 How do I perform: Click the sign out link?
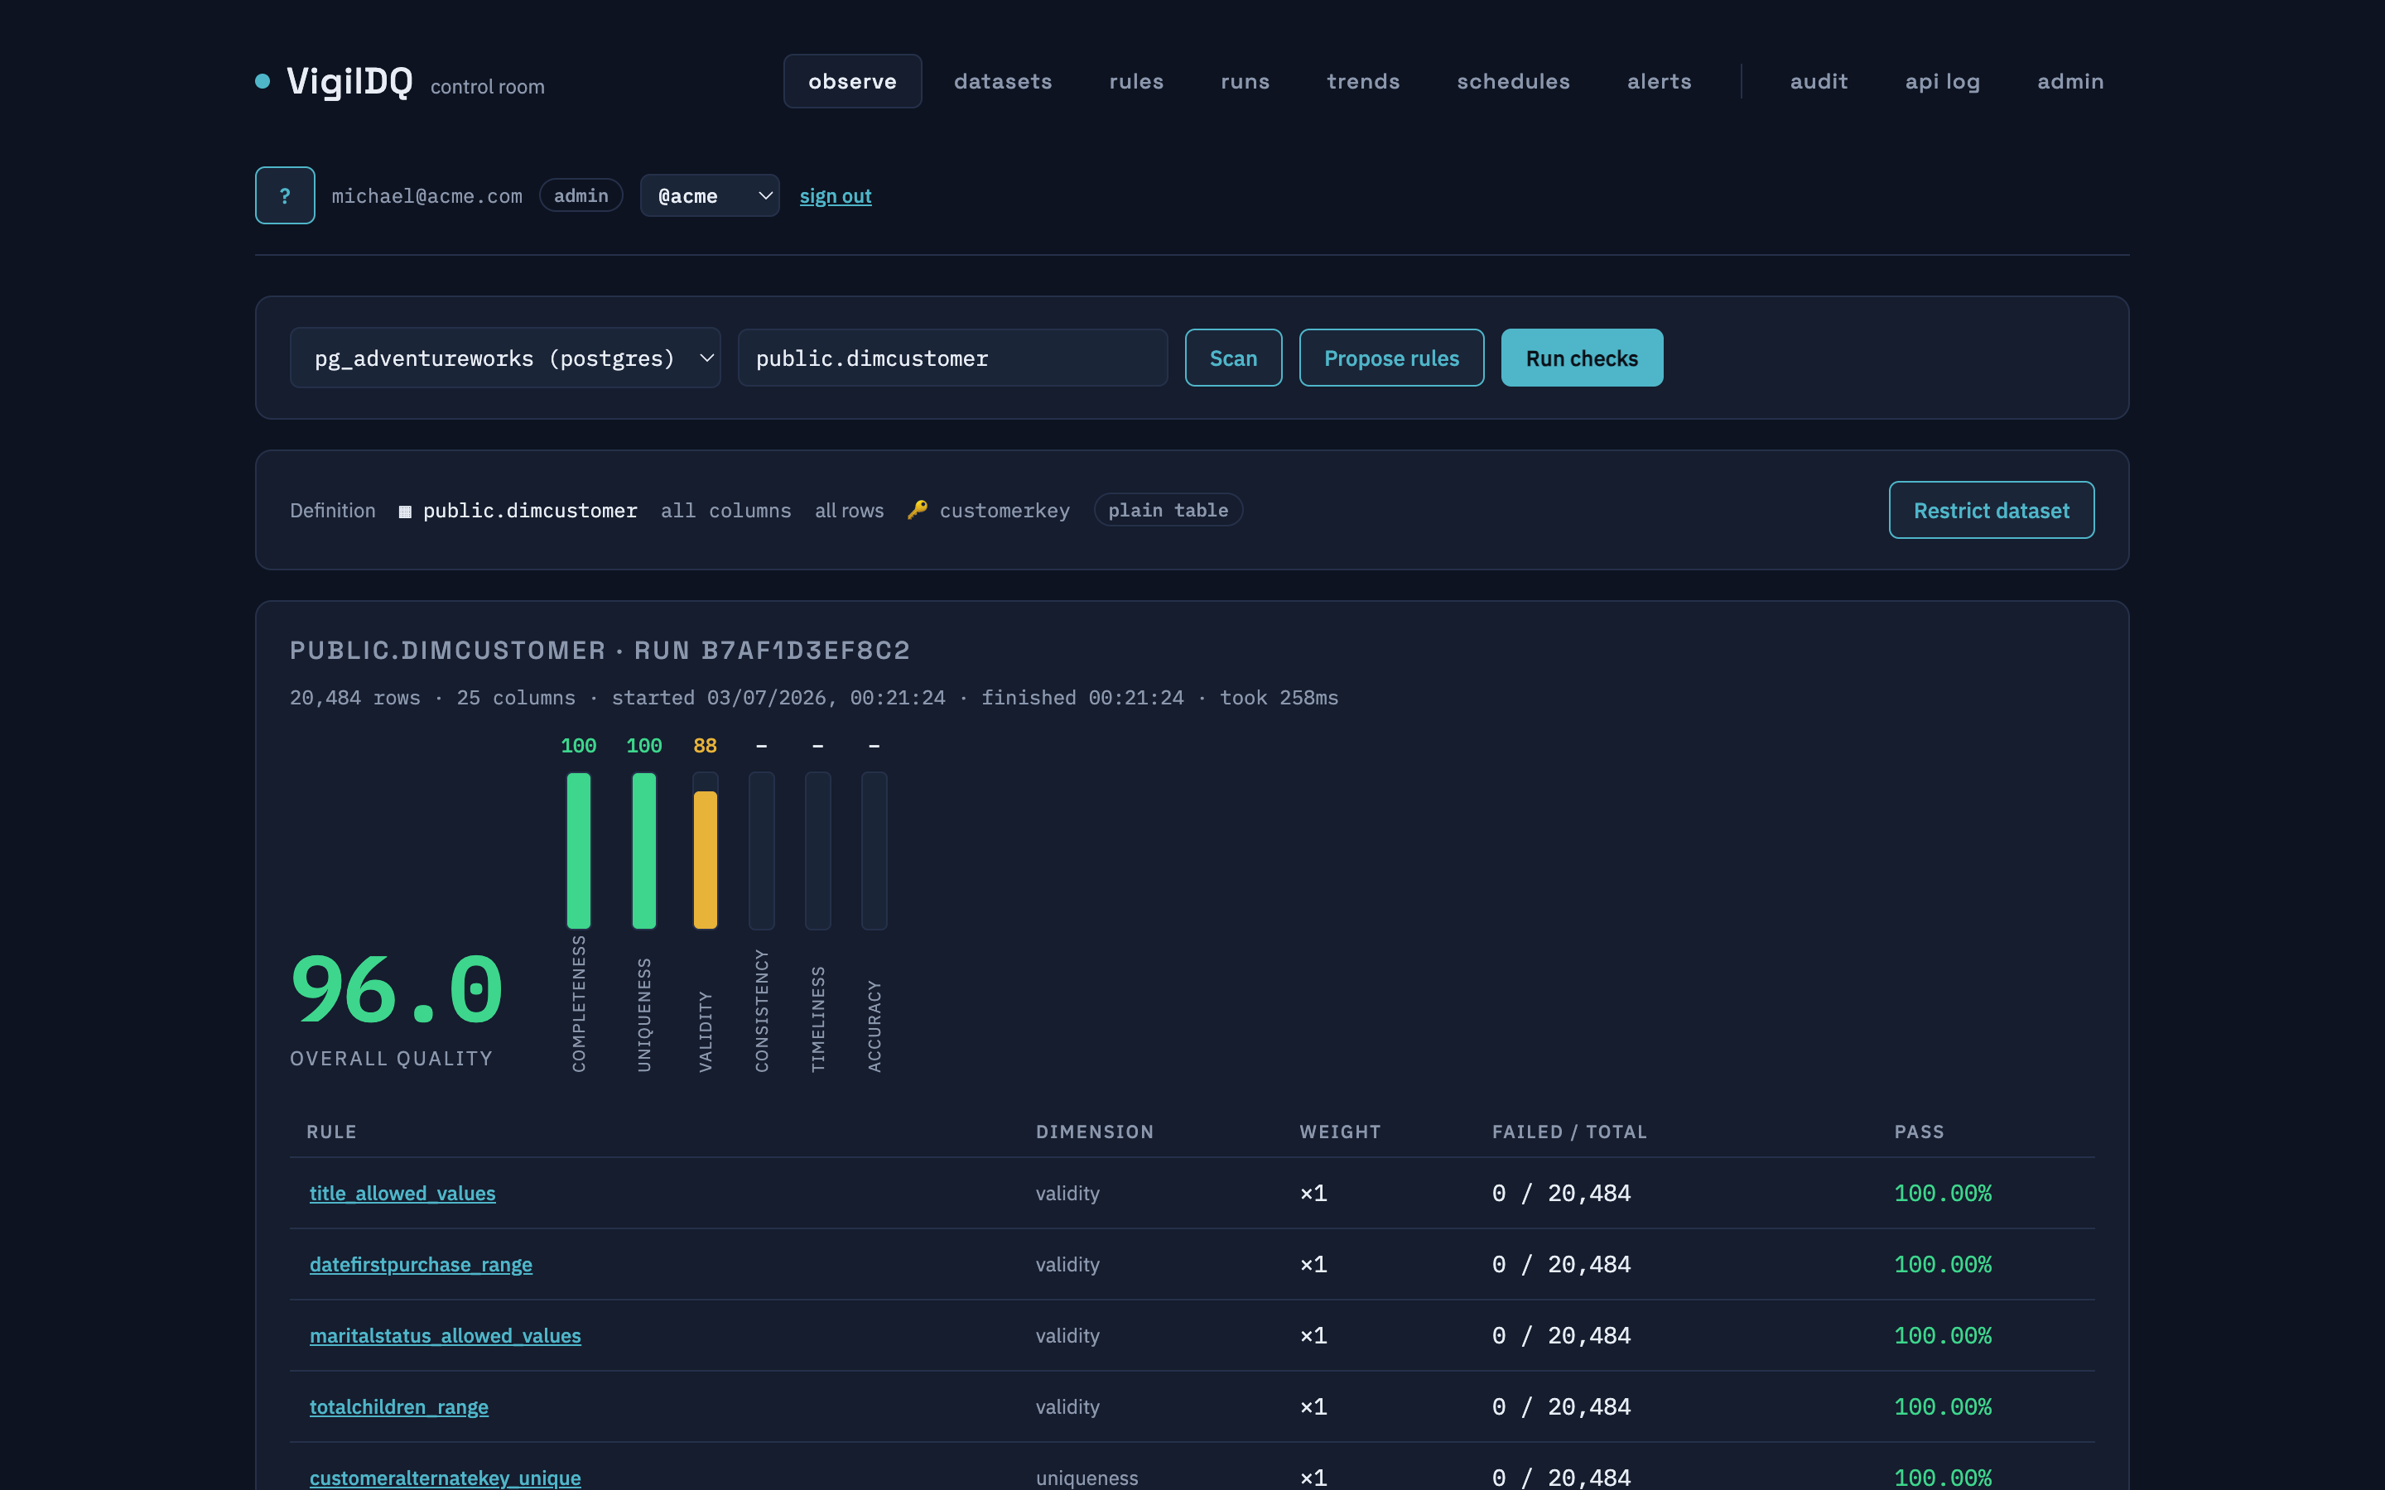point(835,195)
